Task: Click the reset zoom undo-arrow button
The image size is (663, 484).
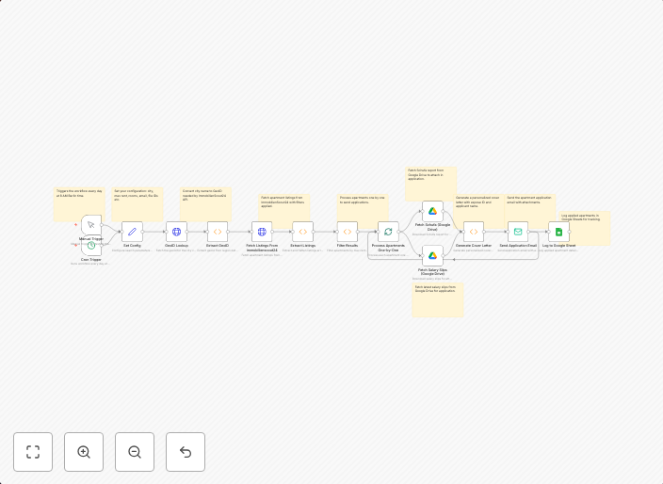Action: click(x=186, y=452)
